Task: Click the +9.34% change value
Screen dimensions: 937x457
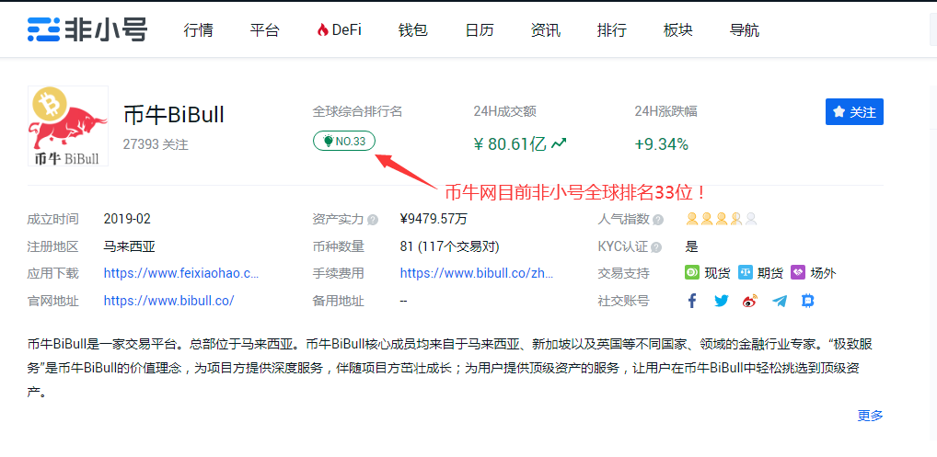Action: [x=662, y=143]
